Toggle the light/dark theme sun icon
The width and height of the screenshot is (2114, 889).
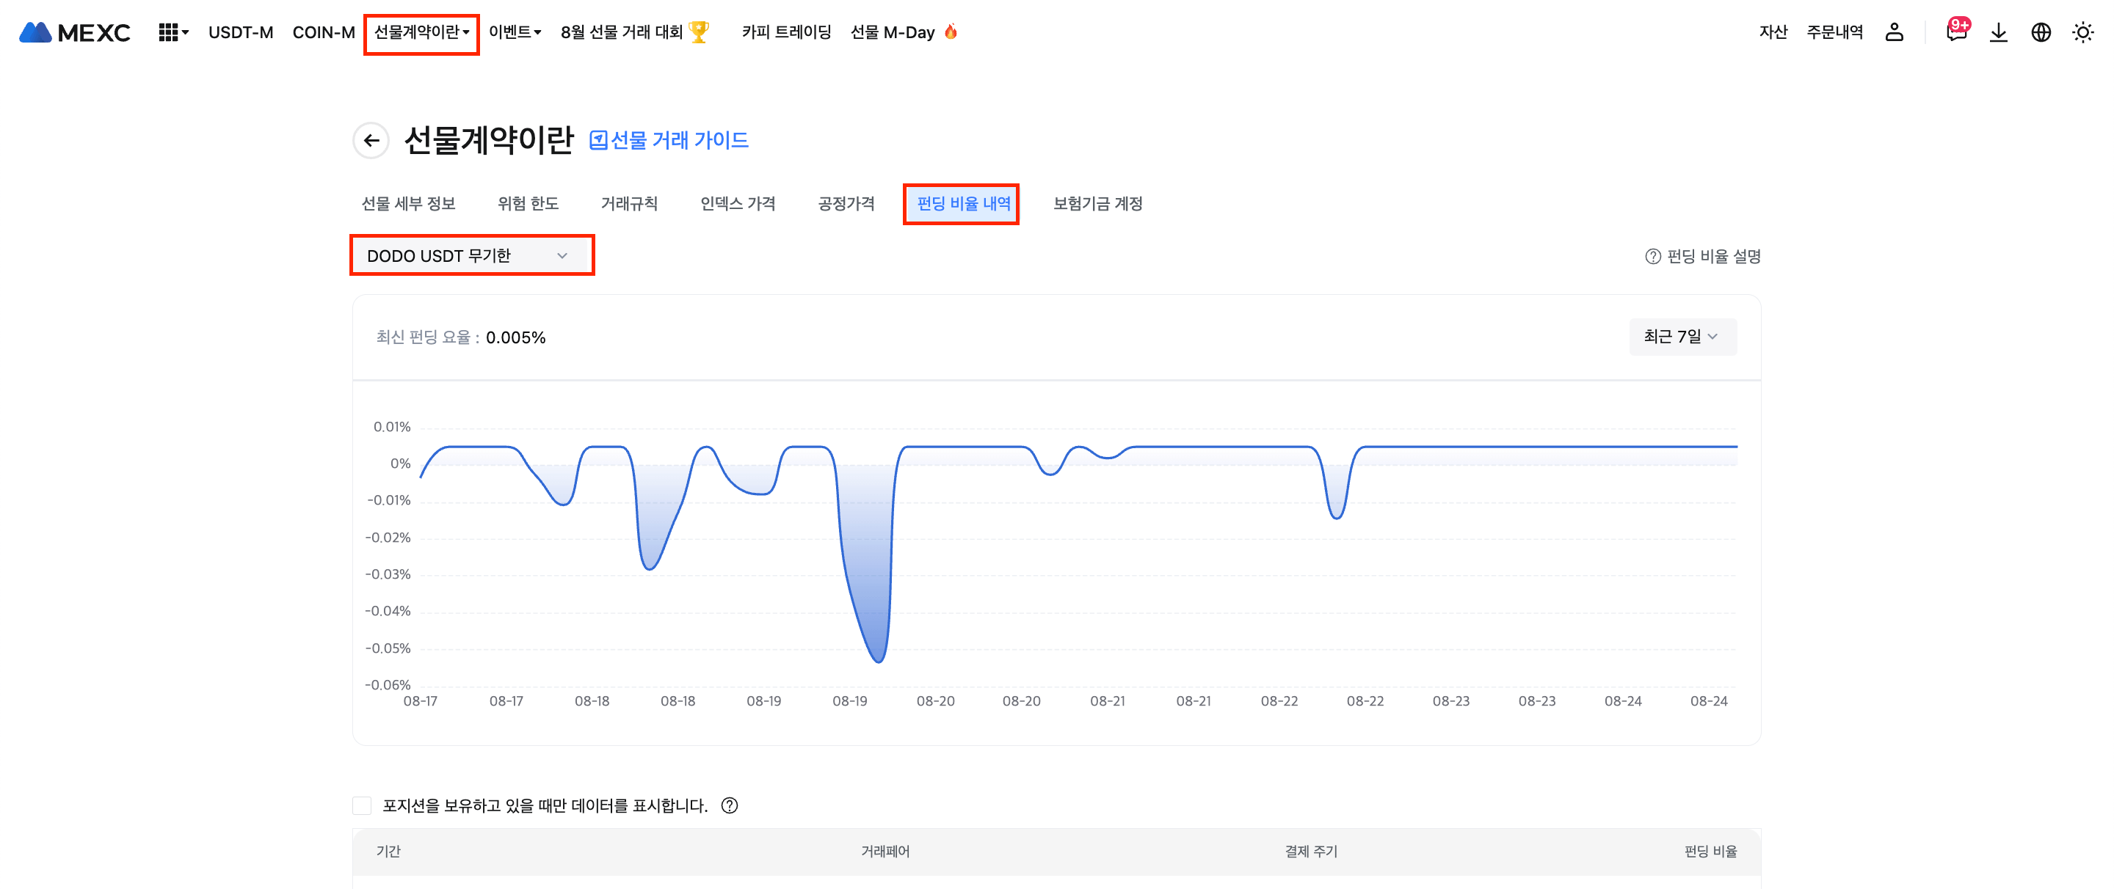pos(2083,33)
